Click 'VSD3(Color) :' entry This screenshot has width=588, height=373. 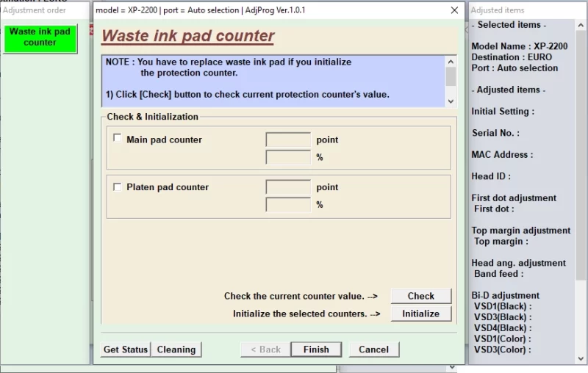[x=503, y=350]
